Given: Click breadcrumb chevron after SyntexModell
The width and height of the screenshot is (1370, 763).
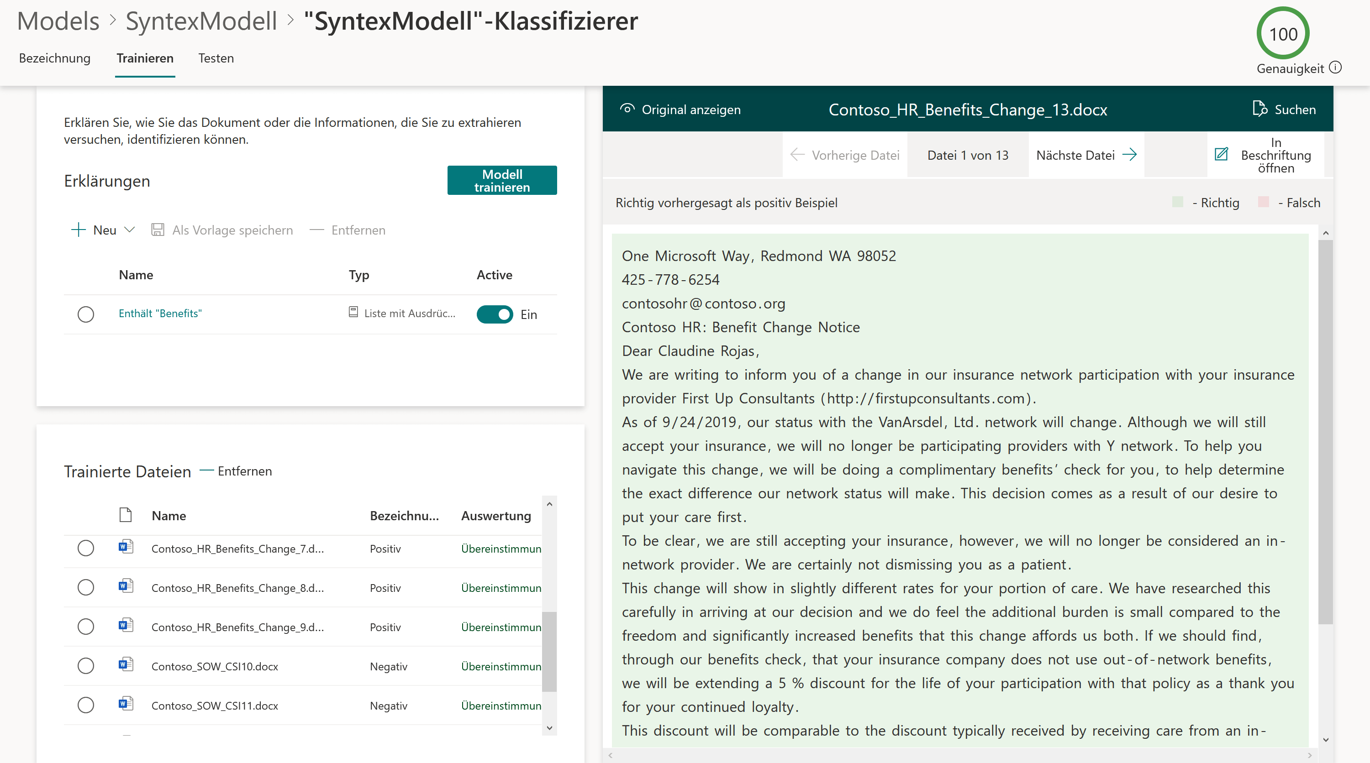Looking at the screenshot, I should click(x=290, y=20).
